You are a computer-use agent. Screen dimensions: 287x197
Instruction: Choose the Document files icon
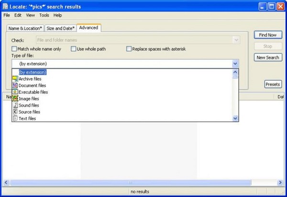(x=15, y=85)
